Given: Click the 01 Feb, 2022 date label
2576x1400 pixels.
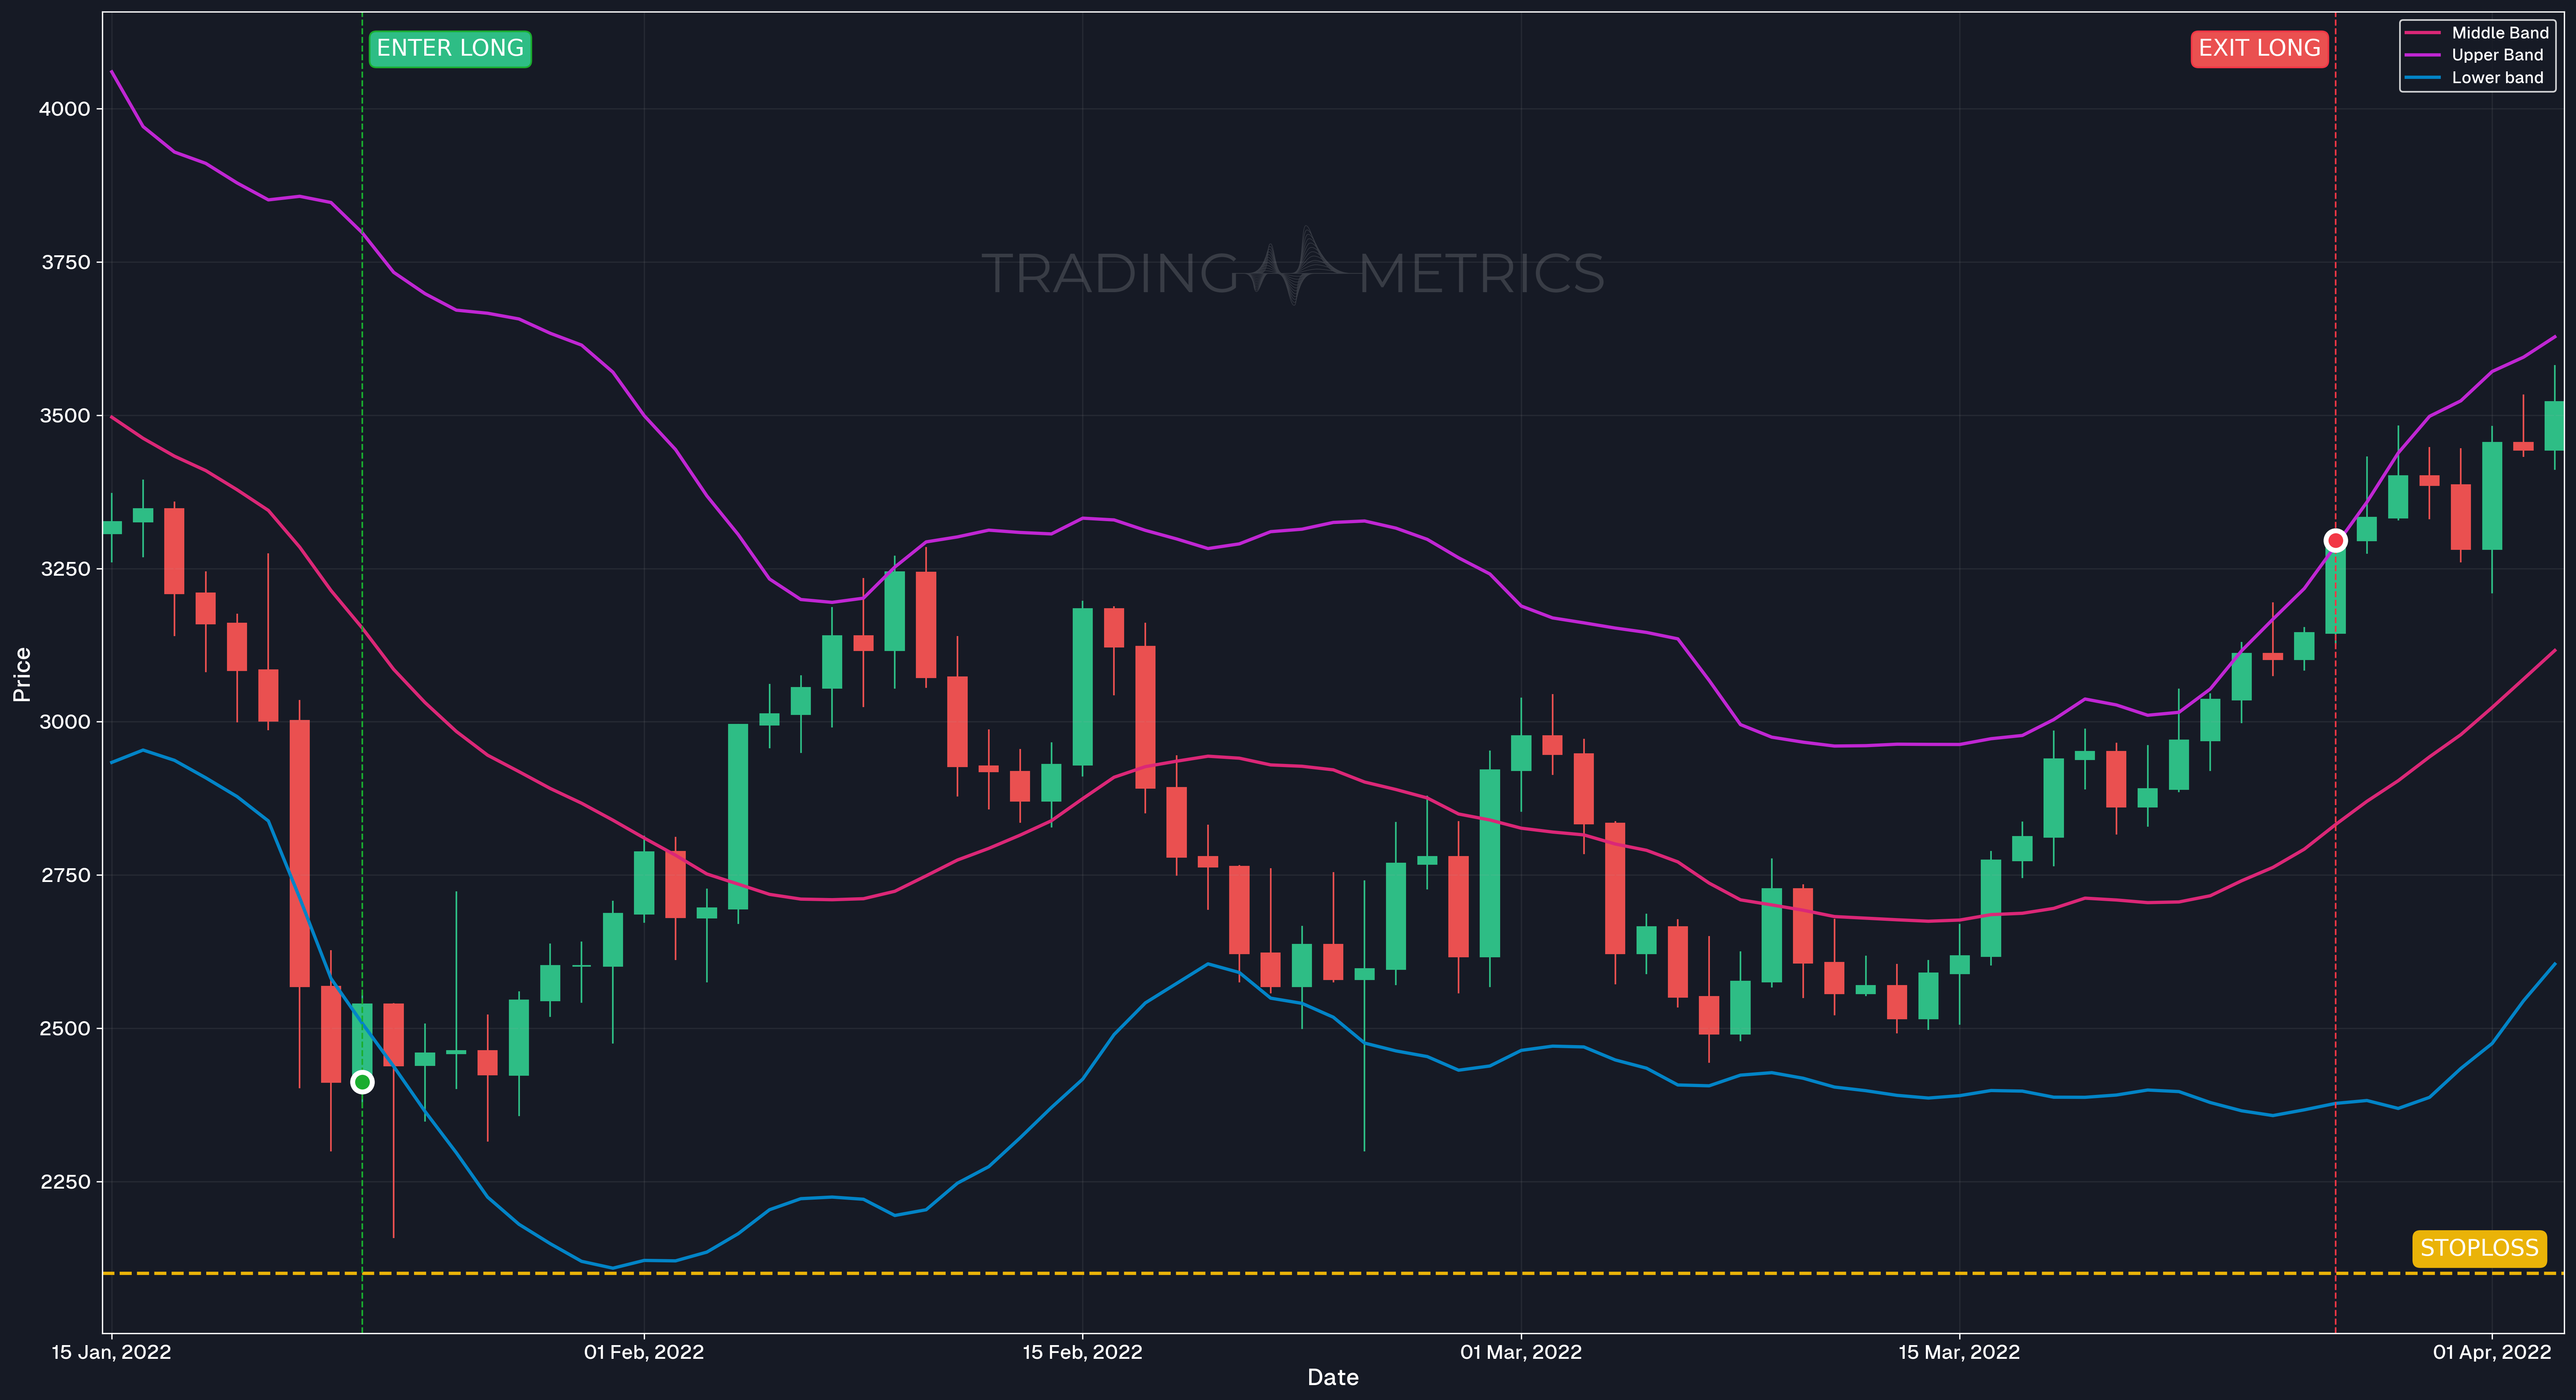Looking at the screenshot, I should (644, 1352).
